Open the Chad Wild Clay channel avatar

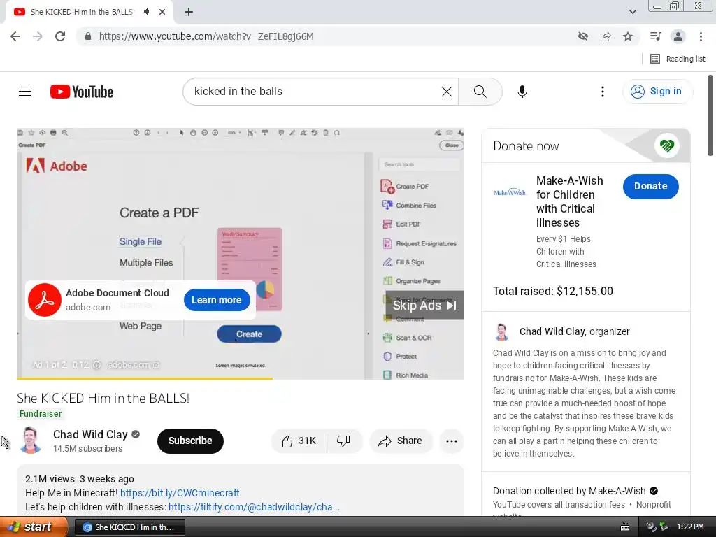pyautogui.click(x=31, y=441)
